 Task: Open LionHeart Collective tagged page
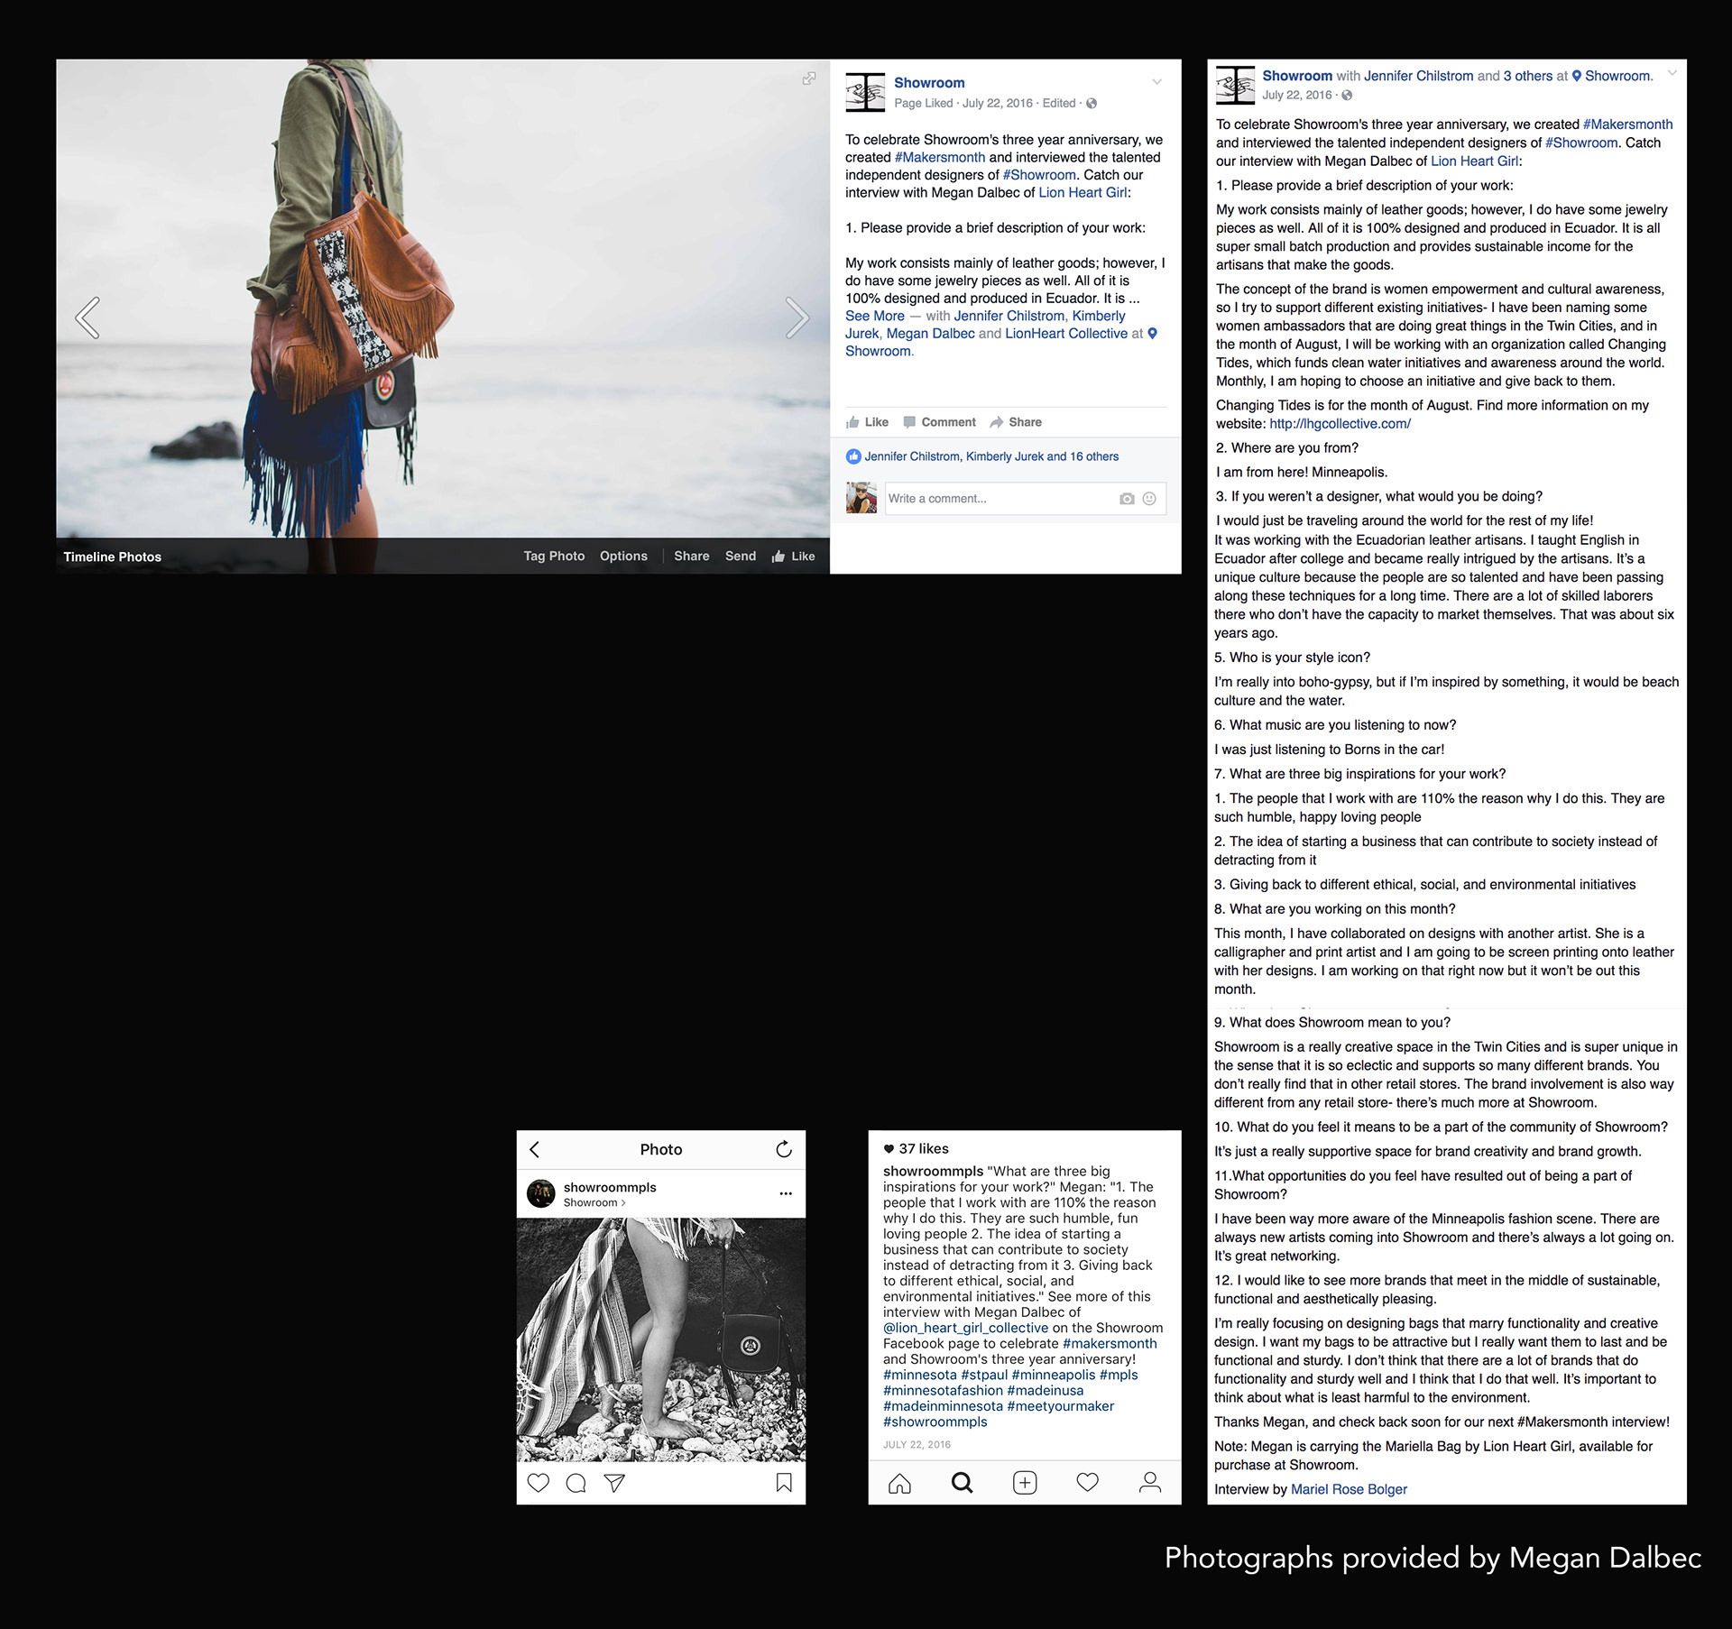1066,334
